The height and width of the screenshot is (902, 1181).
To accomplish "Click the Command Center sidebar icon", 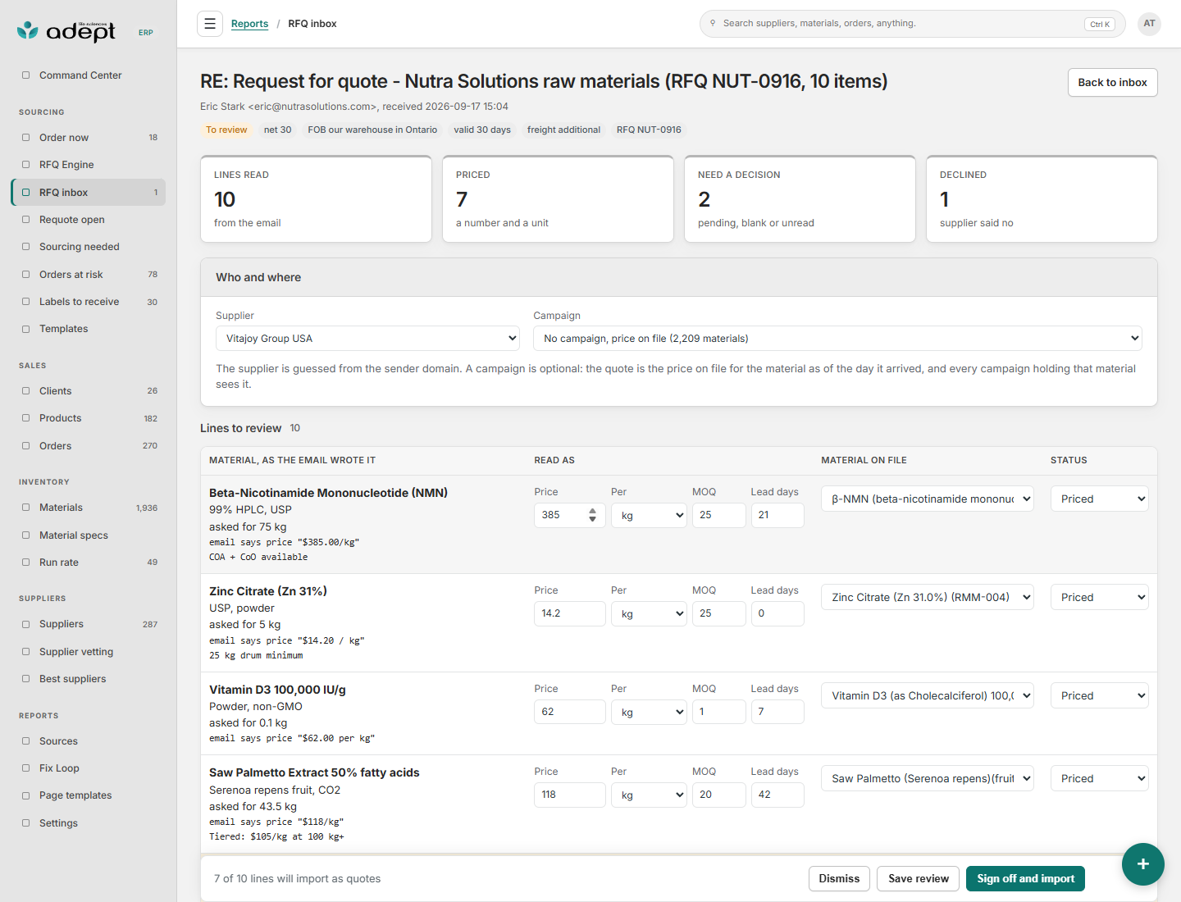I will tap(26, 75).
